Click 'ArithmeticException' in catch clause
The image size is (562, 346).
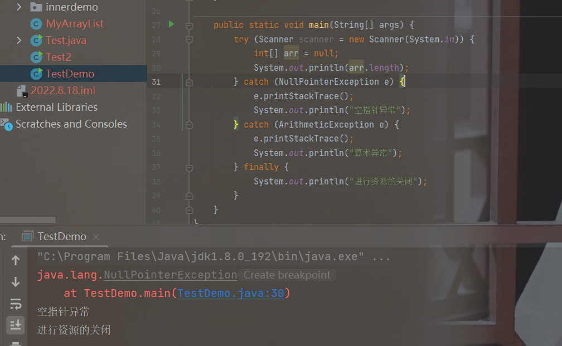coord(326,124)
